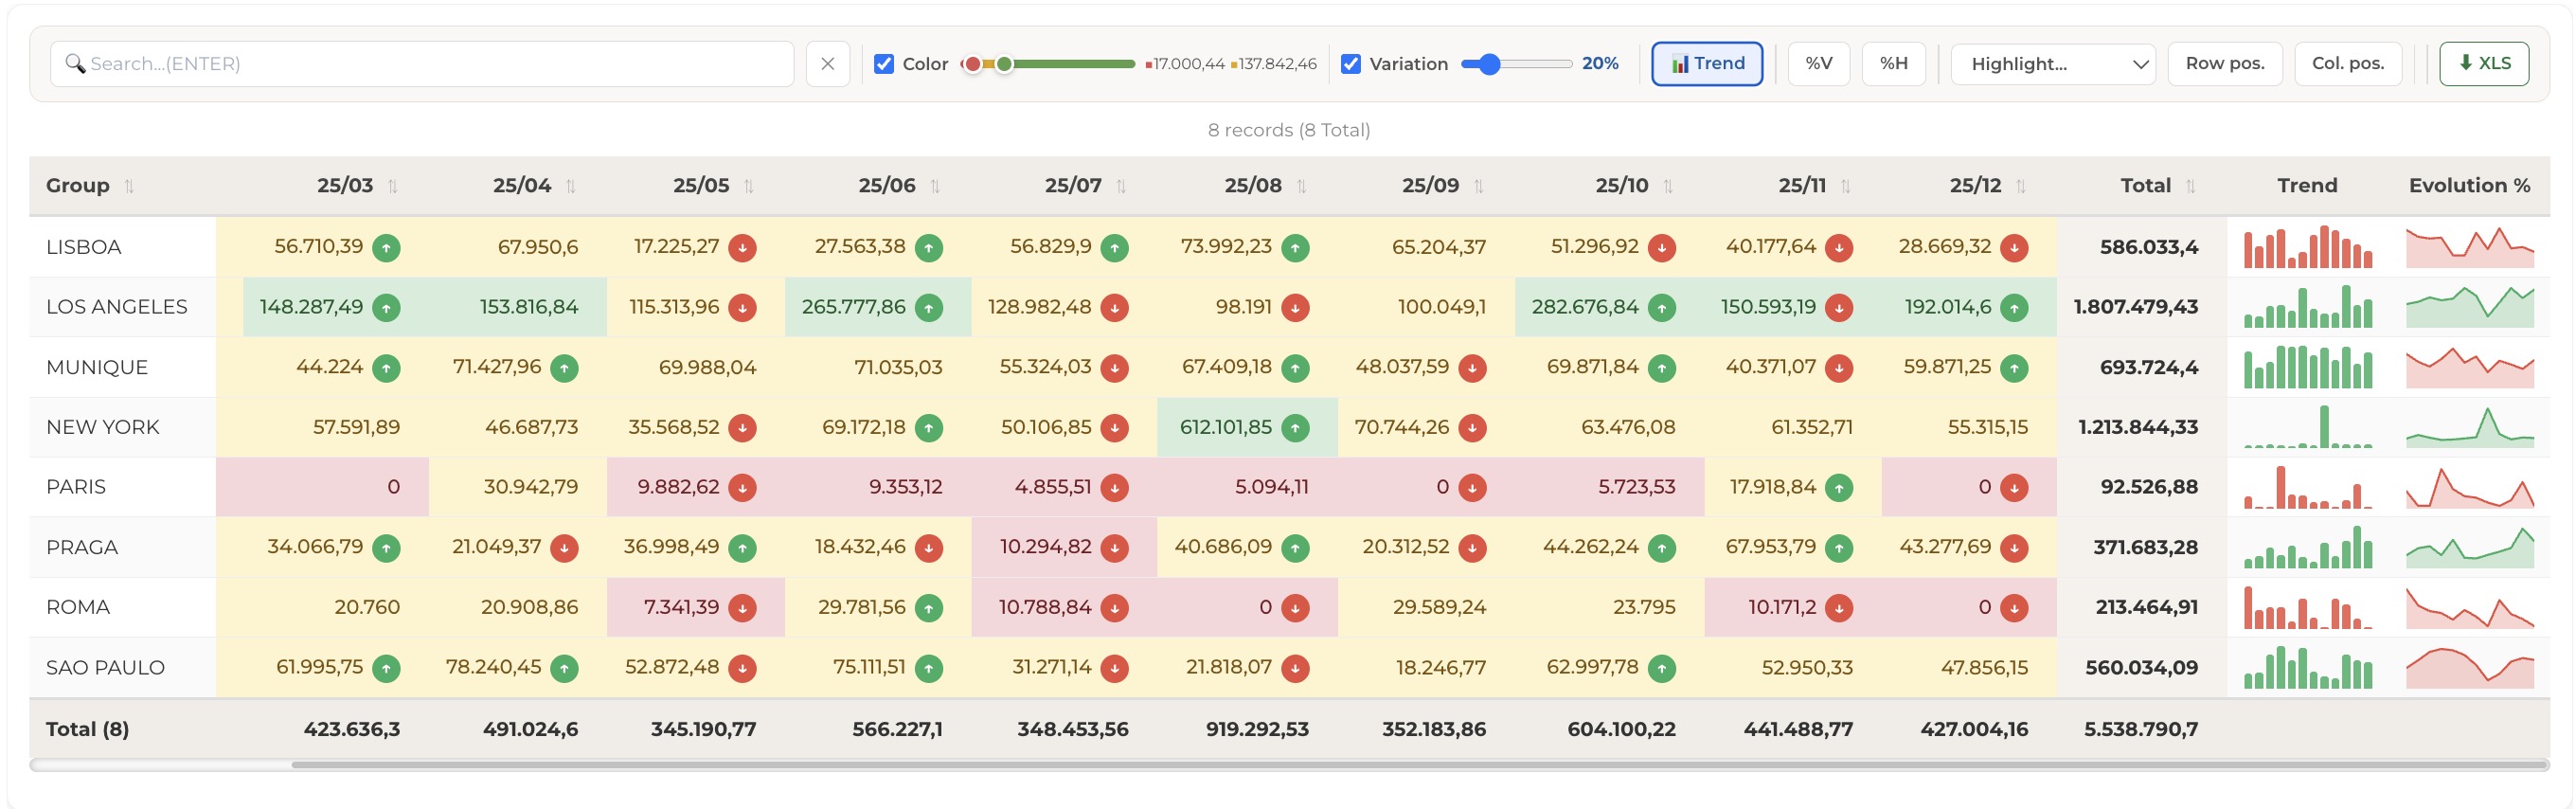Viewport: 2576px width, 809px height.
Task: Clear the search with the X button
Action: 827,64
